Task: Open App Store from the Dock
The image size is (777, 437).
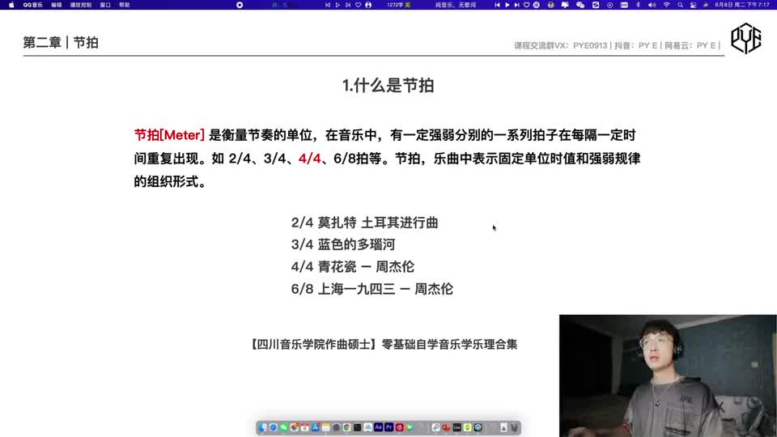Action: point(315,427)
